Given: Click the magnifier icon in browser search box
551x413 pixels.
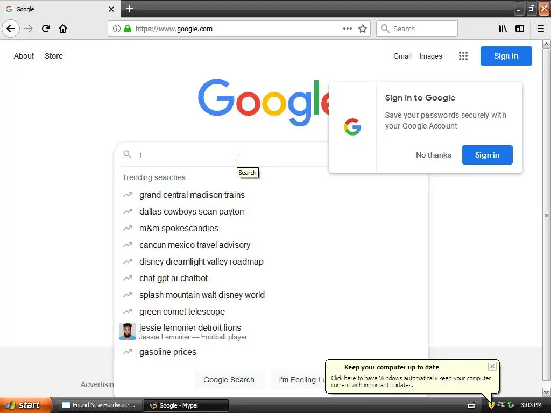Looking at the screenshot, I should pyautogui.click(x=385, y=29).
